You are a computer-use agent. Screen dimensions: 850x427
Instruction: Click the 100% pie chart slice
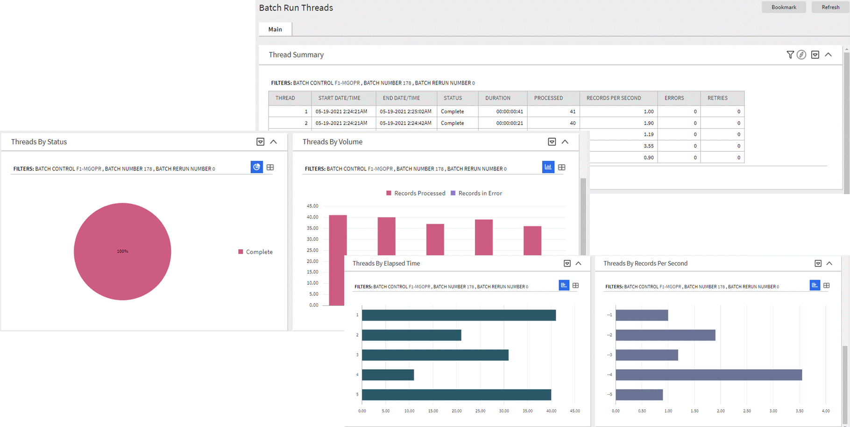coord(122,251)
